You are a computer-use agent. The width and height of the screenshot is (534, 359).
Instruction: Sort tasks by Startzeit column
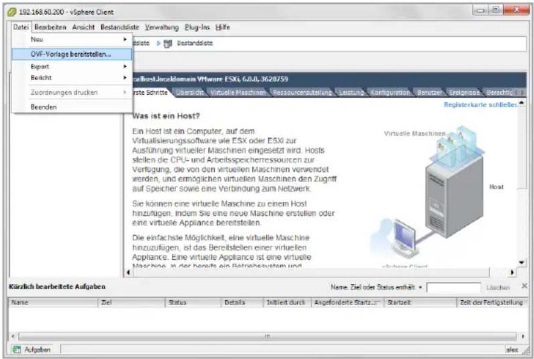click(420, 303)
